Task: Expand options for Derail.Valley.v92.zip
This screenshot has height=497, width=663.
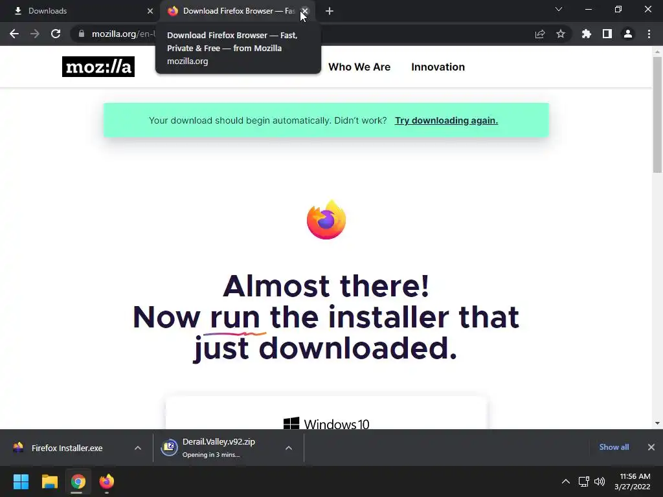Action: pos(289,448)
